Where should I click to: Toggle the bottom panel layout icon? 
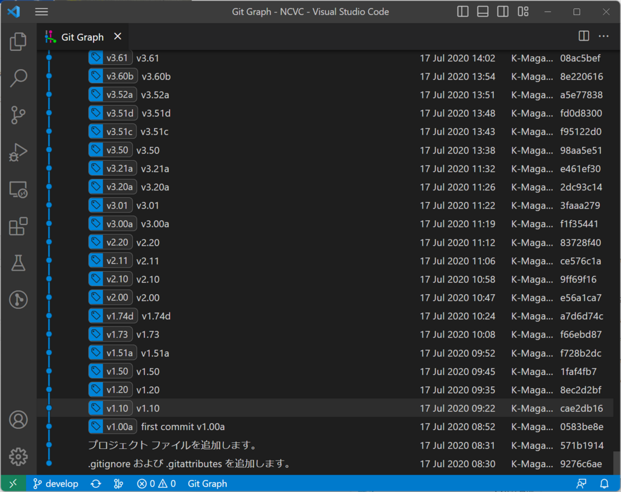point(482,12)
